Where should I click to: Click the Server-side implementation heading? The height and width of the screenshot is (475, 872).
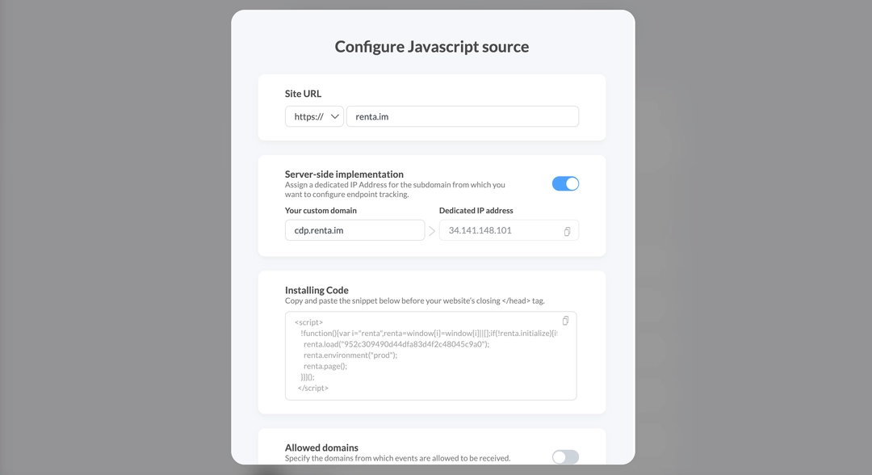point(344,174)
